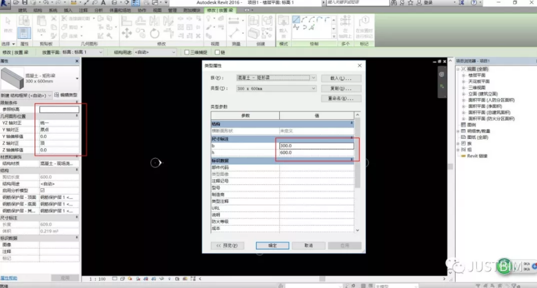Click the Measure between two references icon
537x288 pixels.
(234, 21)
